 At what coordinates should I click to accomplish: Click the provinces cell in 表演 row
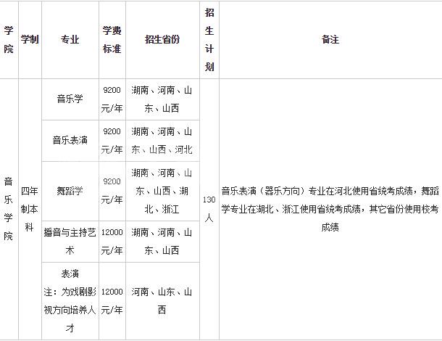162,300
